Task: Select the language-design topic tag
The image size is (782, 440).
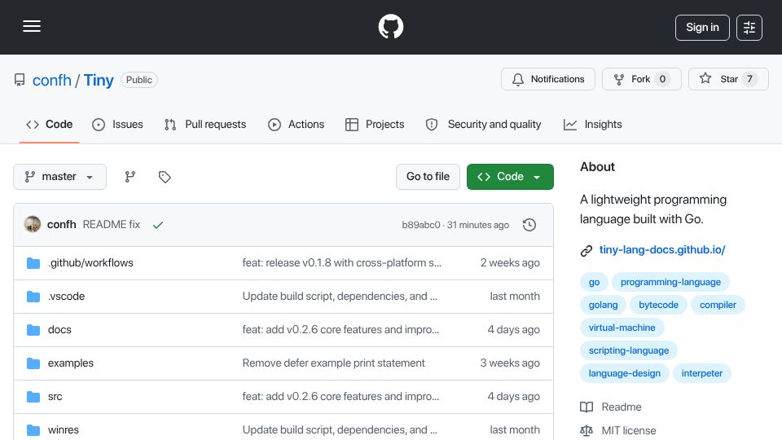Action: click(x=625, y=374)
